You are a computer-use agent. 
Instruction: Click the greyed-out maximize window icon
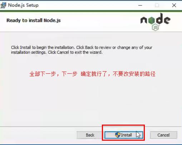coord(157,5)
